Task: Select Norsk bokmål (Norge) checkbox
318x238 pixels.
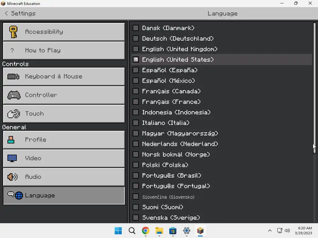Action: 136,154
